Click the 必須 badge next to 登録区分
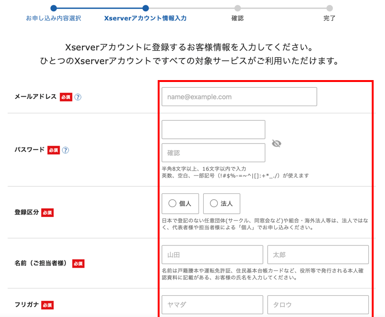Screen dimensions: 385x317 click(x=47, y=213)
